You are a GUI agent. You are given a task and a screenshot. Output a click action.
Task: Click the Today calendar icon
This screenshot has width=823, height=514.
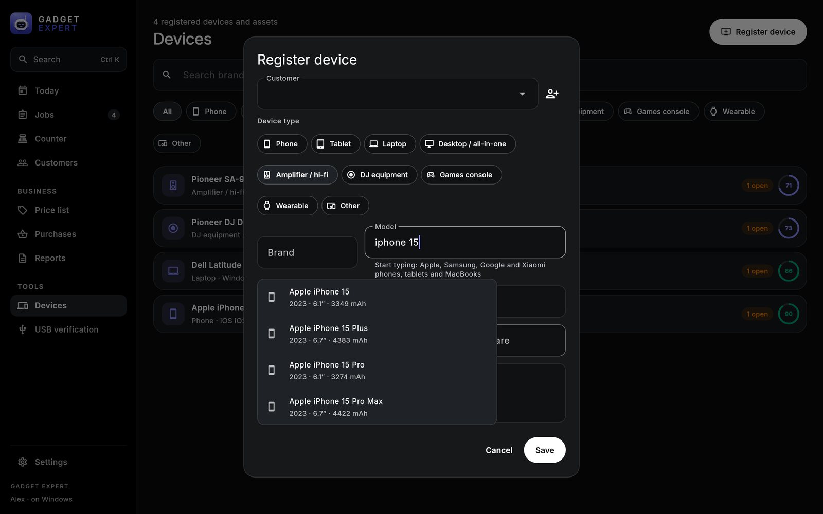[x=23, y=90]
